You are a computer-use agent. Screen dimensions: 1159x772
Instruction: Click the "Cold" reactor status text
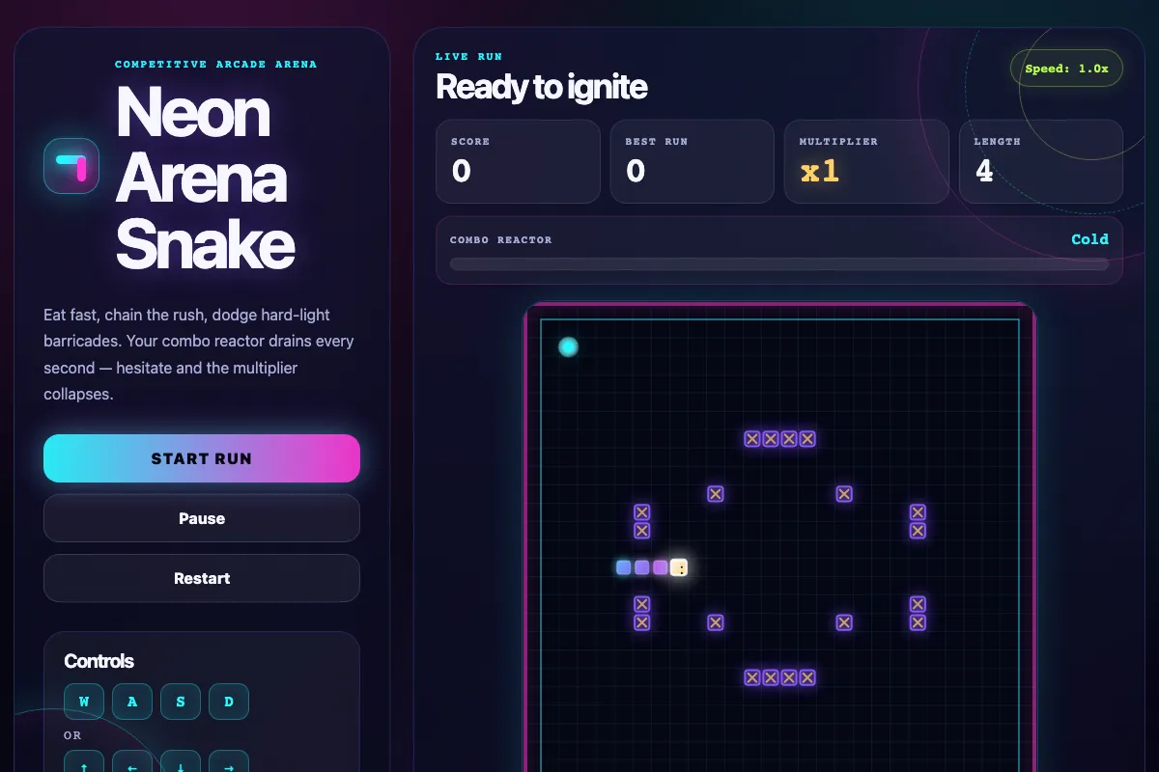click(x=1089, y=239)
